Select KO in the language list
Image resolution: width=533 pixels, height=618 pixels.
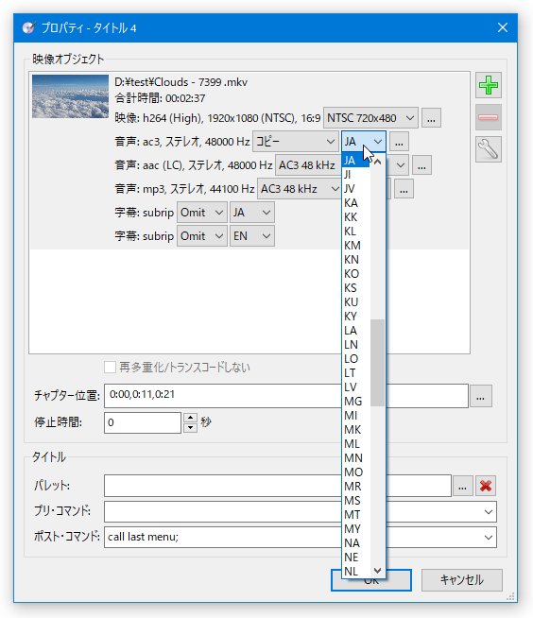[x=356, y=274]
